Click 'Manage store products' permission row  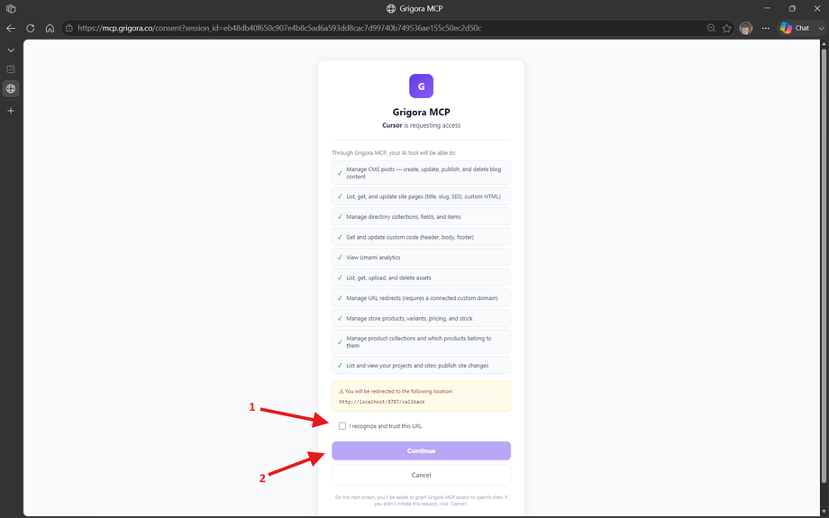click(x=422, y=319)
